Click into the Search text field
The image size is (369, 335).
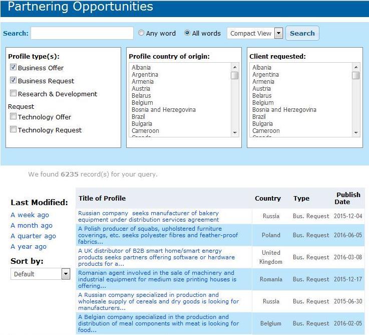click(82, 33)
